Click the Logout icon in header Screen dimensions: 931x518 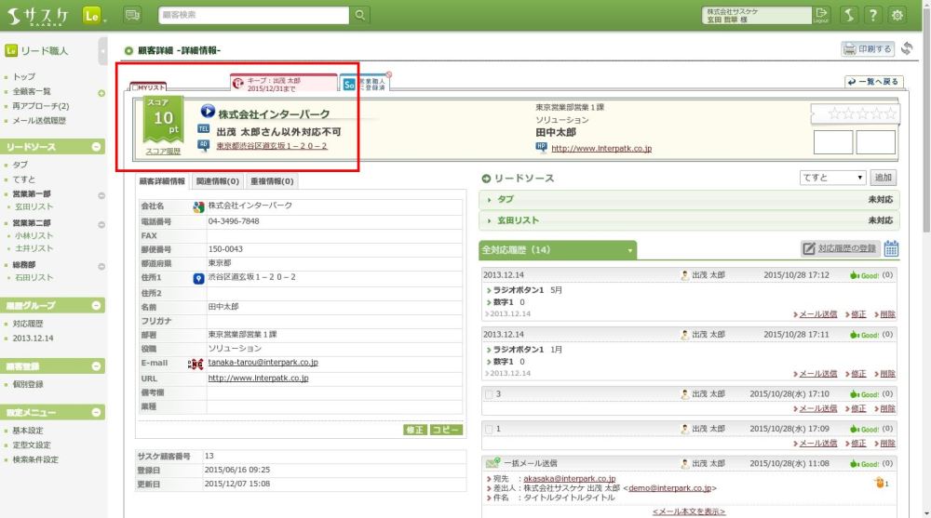pyautogui.click(x=820, y=15)
